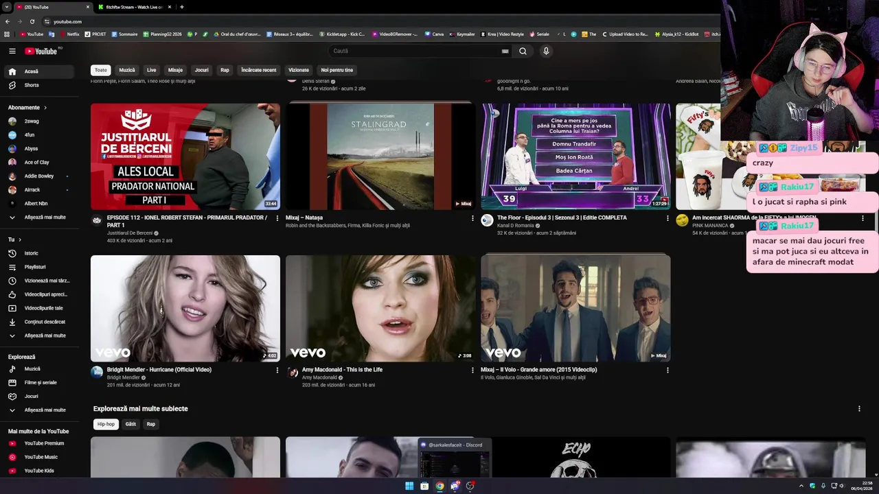Open Vizionează mai târziu list
879x494 pixels.
(x=39, y=281)
